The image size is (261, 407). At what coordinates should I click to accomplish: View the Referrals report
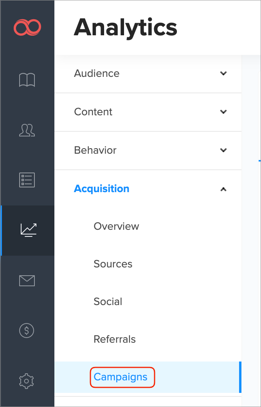click(x=115, y=339)
